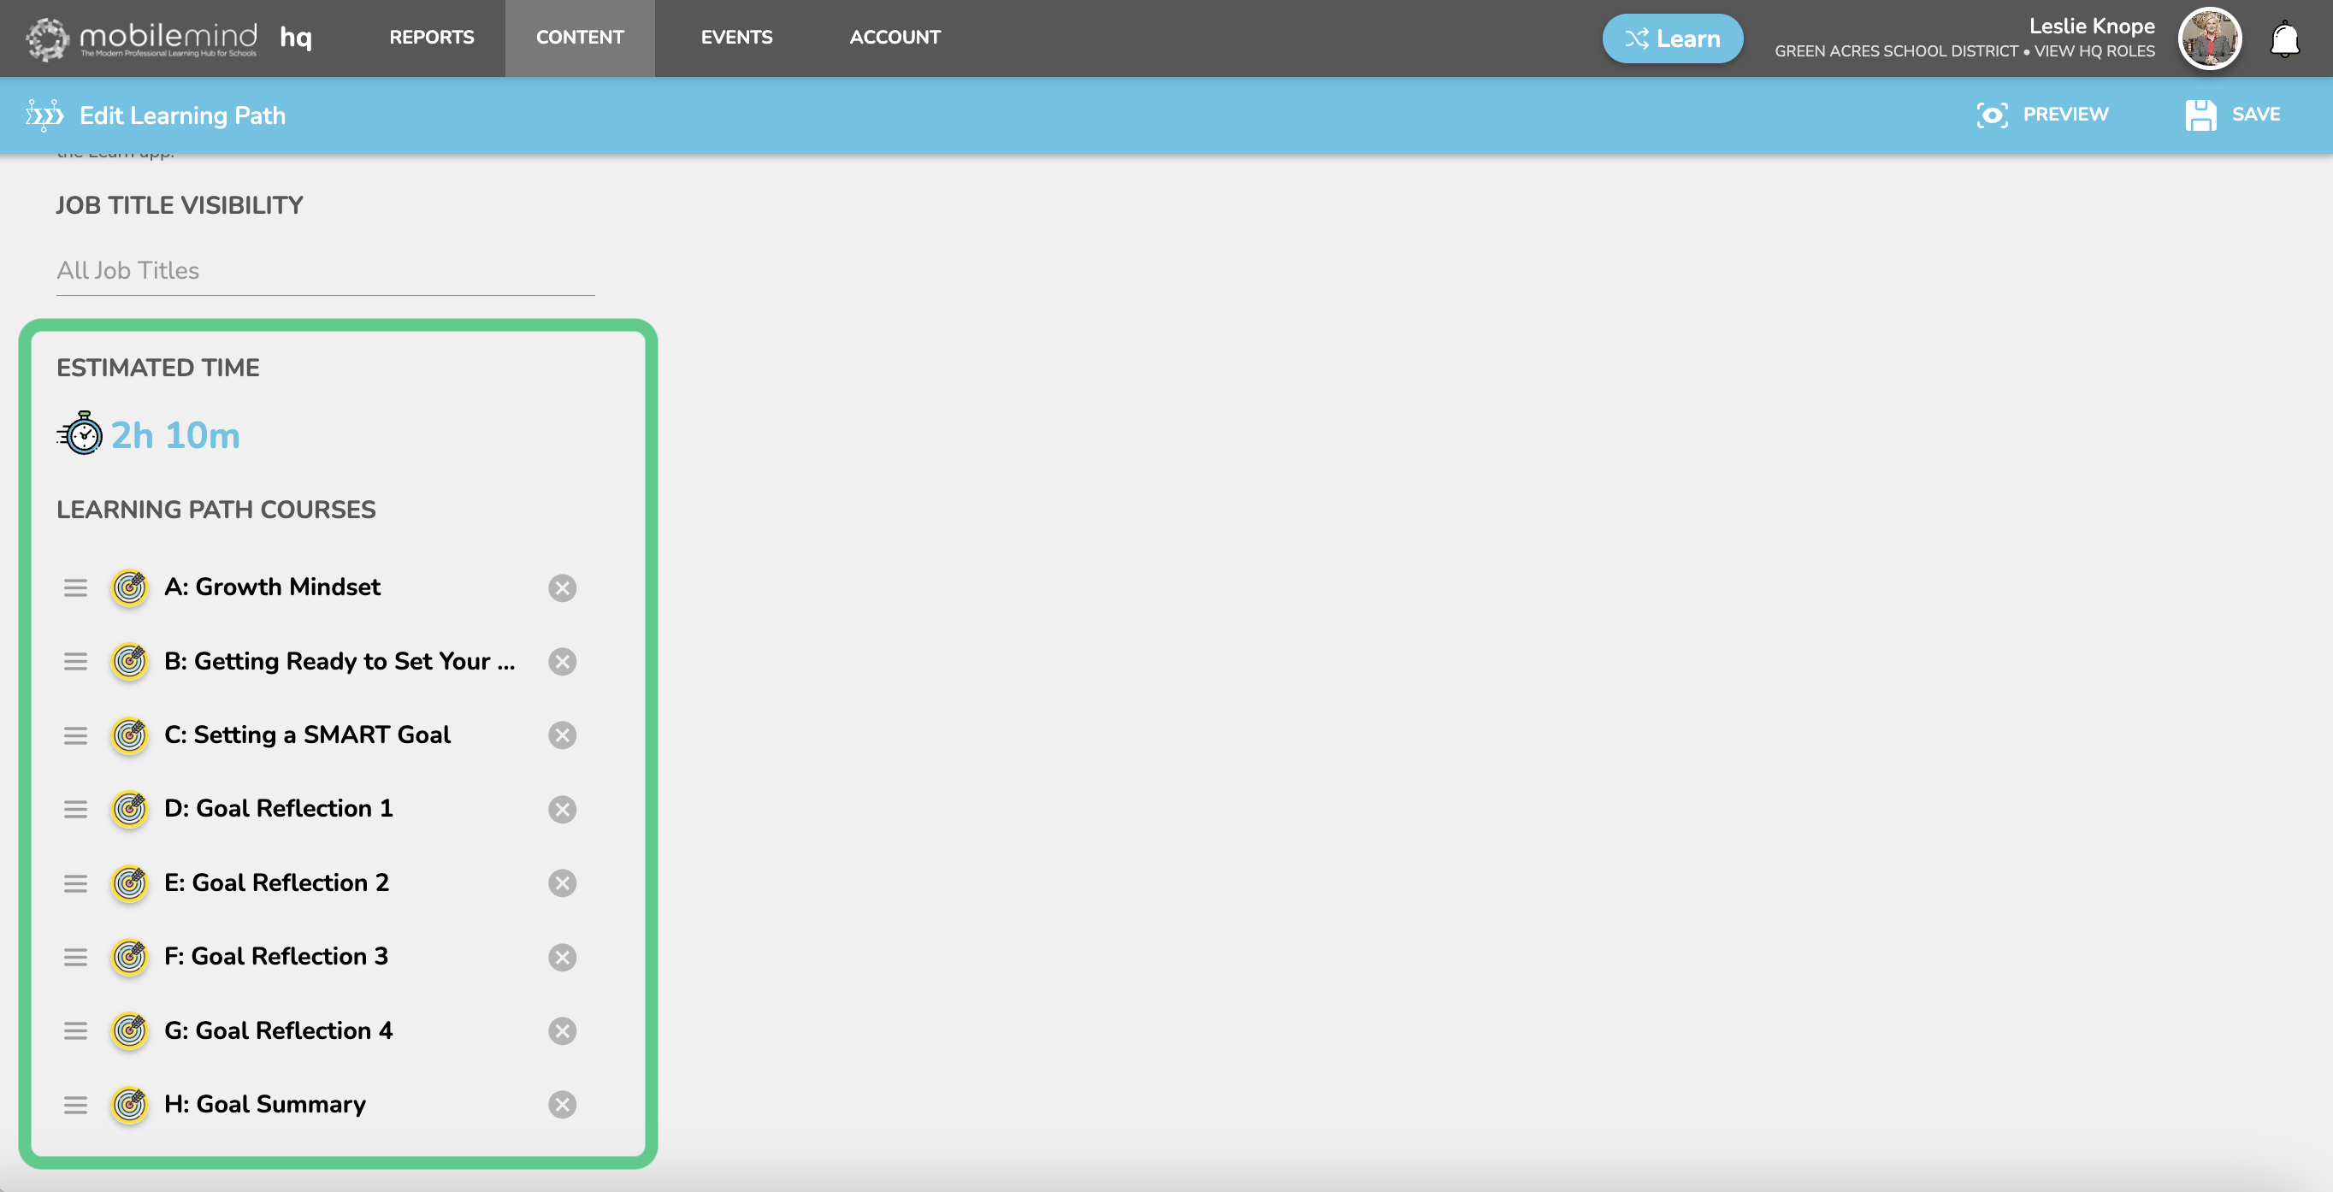Open the Events menu
Image resolution: width=2333 pixels, height=1192 pixels.
pyautogui.click(x=736, y=37)
